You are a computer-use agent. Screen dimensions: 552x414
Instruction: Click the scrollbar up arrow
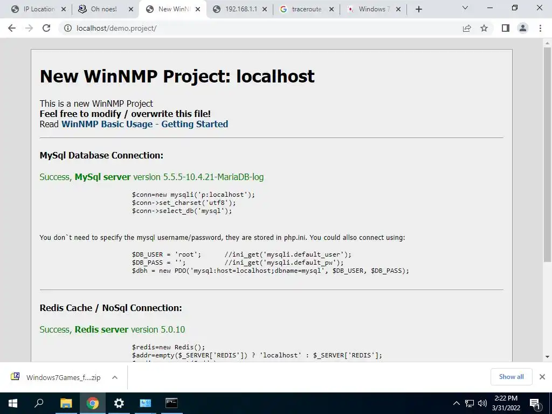[547, 43]
